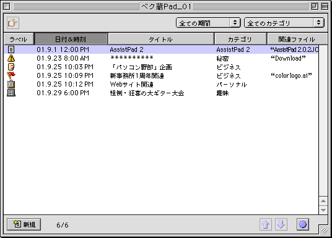Sort by タイトル column header

pyautogui.click(x=161, y=39)
